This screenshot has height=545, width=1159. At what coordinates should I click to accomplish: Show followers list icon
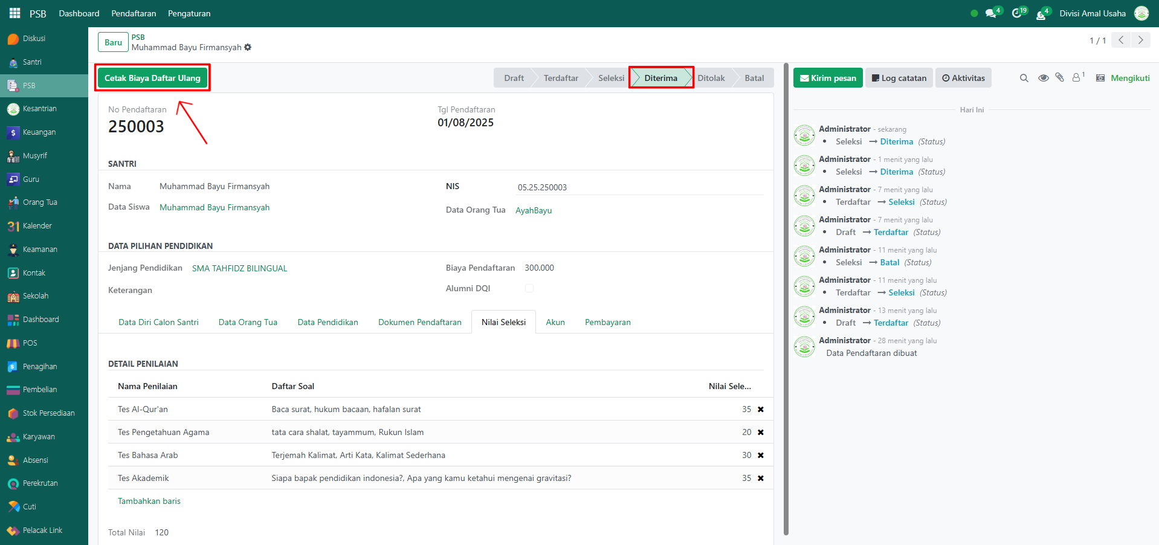[1077, 77]
